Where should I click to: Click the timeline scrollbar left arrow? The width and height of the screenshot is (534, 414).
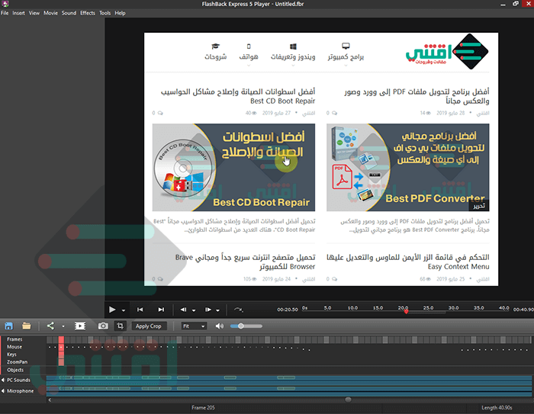click(50, 400)
